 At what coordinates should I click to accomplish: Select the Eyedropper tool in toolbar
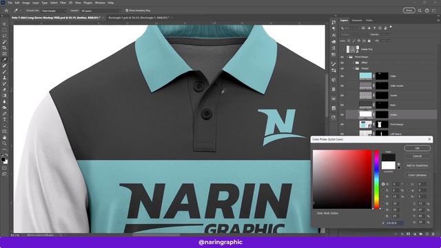point(4,60)
